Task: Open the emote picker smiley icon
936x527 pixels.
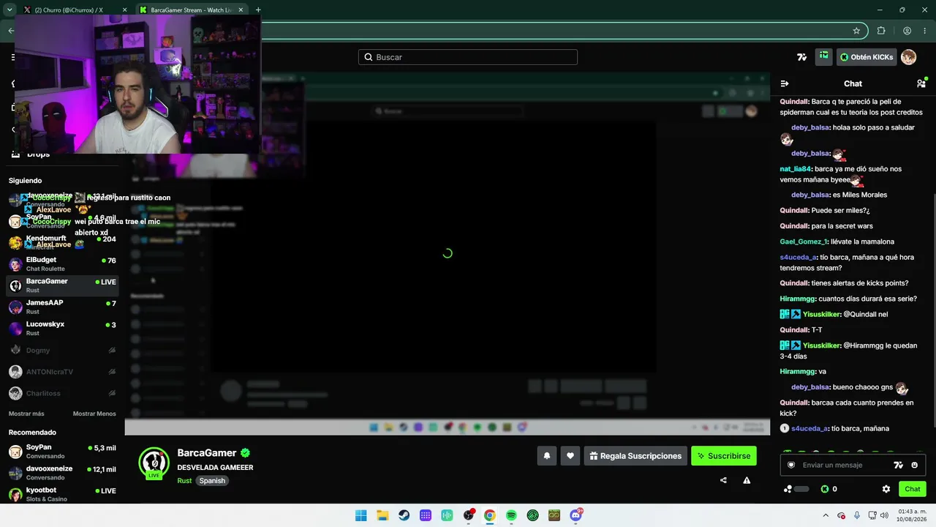Action: 914,465
